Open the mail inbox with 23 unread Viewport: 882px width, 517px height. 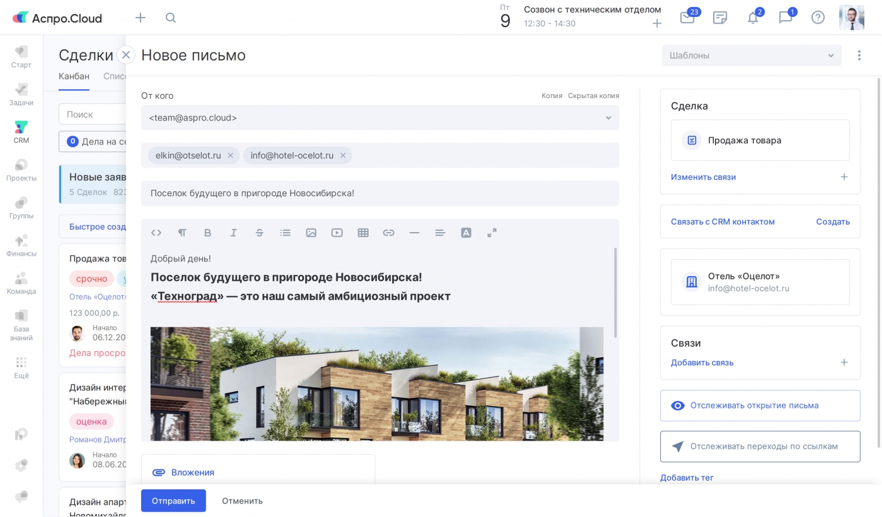coord(687,18)
